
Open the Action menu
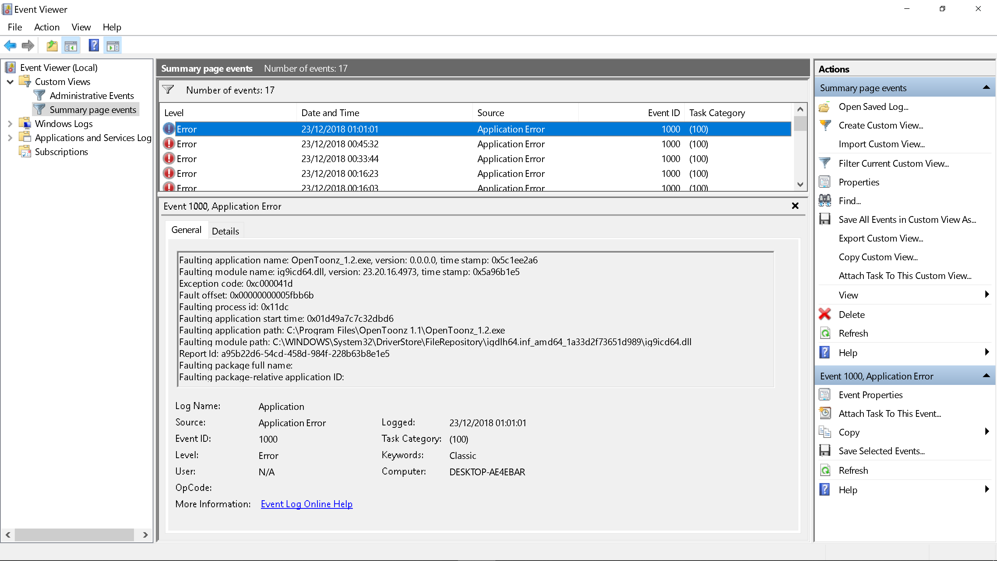point(47,27)
